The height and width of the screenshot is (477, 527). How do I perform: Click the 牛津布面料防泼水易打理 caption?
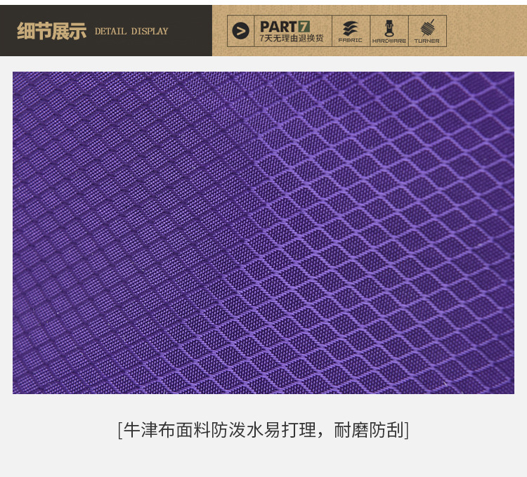263,430
